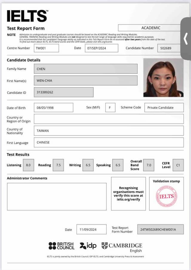
Task: Click the IDP logo in the footer
Action: [x=88, y=246]
